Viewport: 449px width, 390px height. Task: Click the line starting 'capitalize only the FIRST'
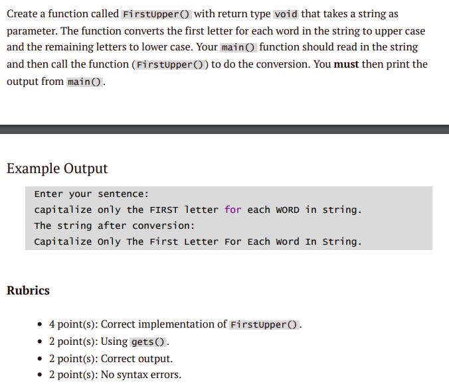198,210
